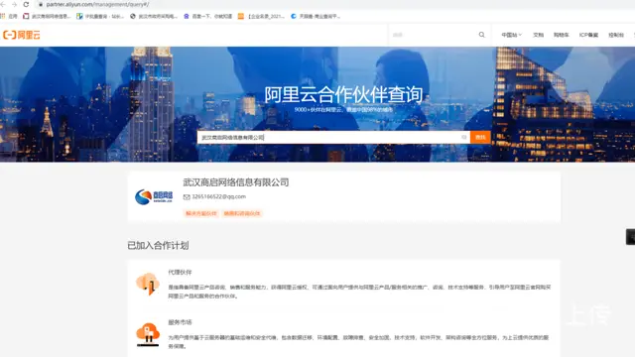This screenshot has width=635, height=357.
Task: Open the 应用 apps grid bookmark
Action: click(x=9, y=16)
